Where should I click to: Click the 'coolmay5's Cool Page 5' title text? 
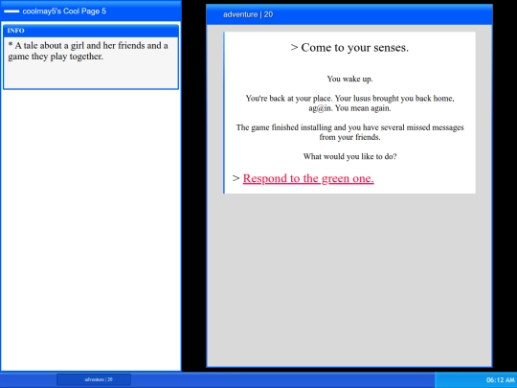tap(64, 11)
